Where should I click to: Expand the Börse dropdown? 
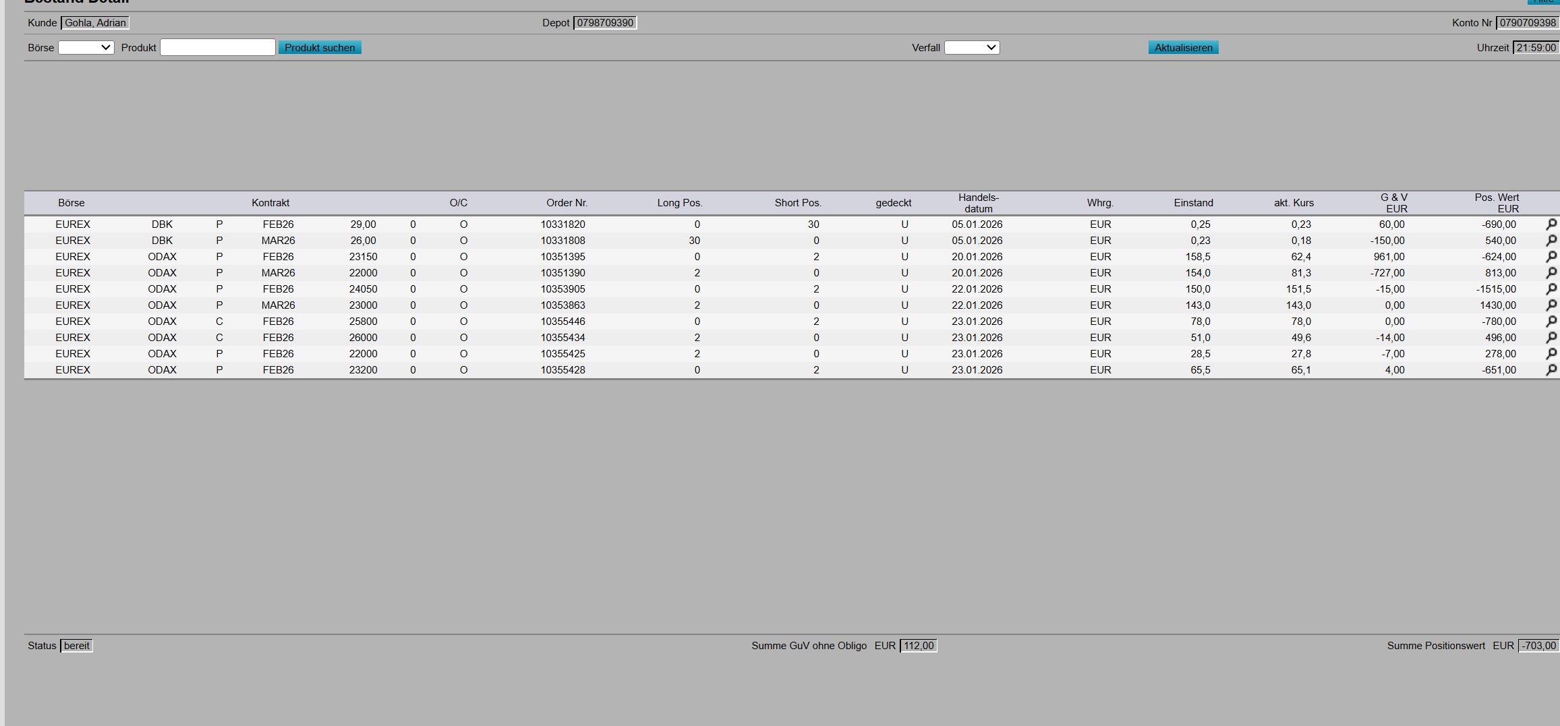(x=86, y=47)
